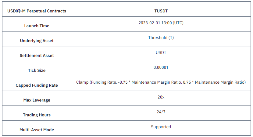Select the Trading Hours label
The height and width of the screenshot is (137, 253).
pyautogui.click(x=37, y=115)
